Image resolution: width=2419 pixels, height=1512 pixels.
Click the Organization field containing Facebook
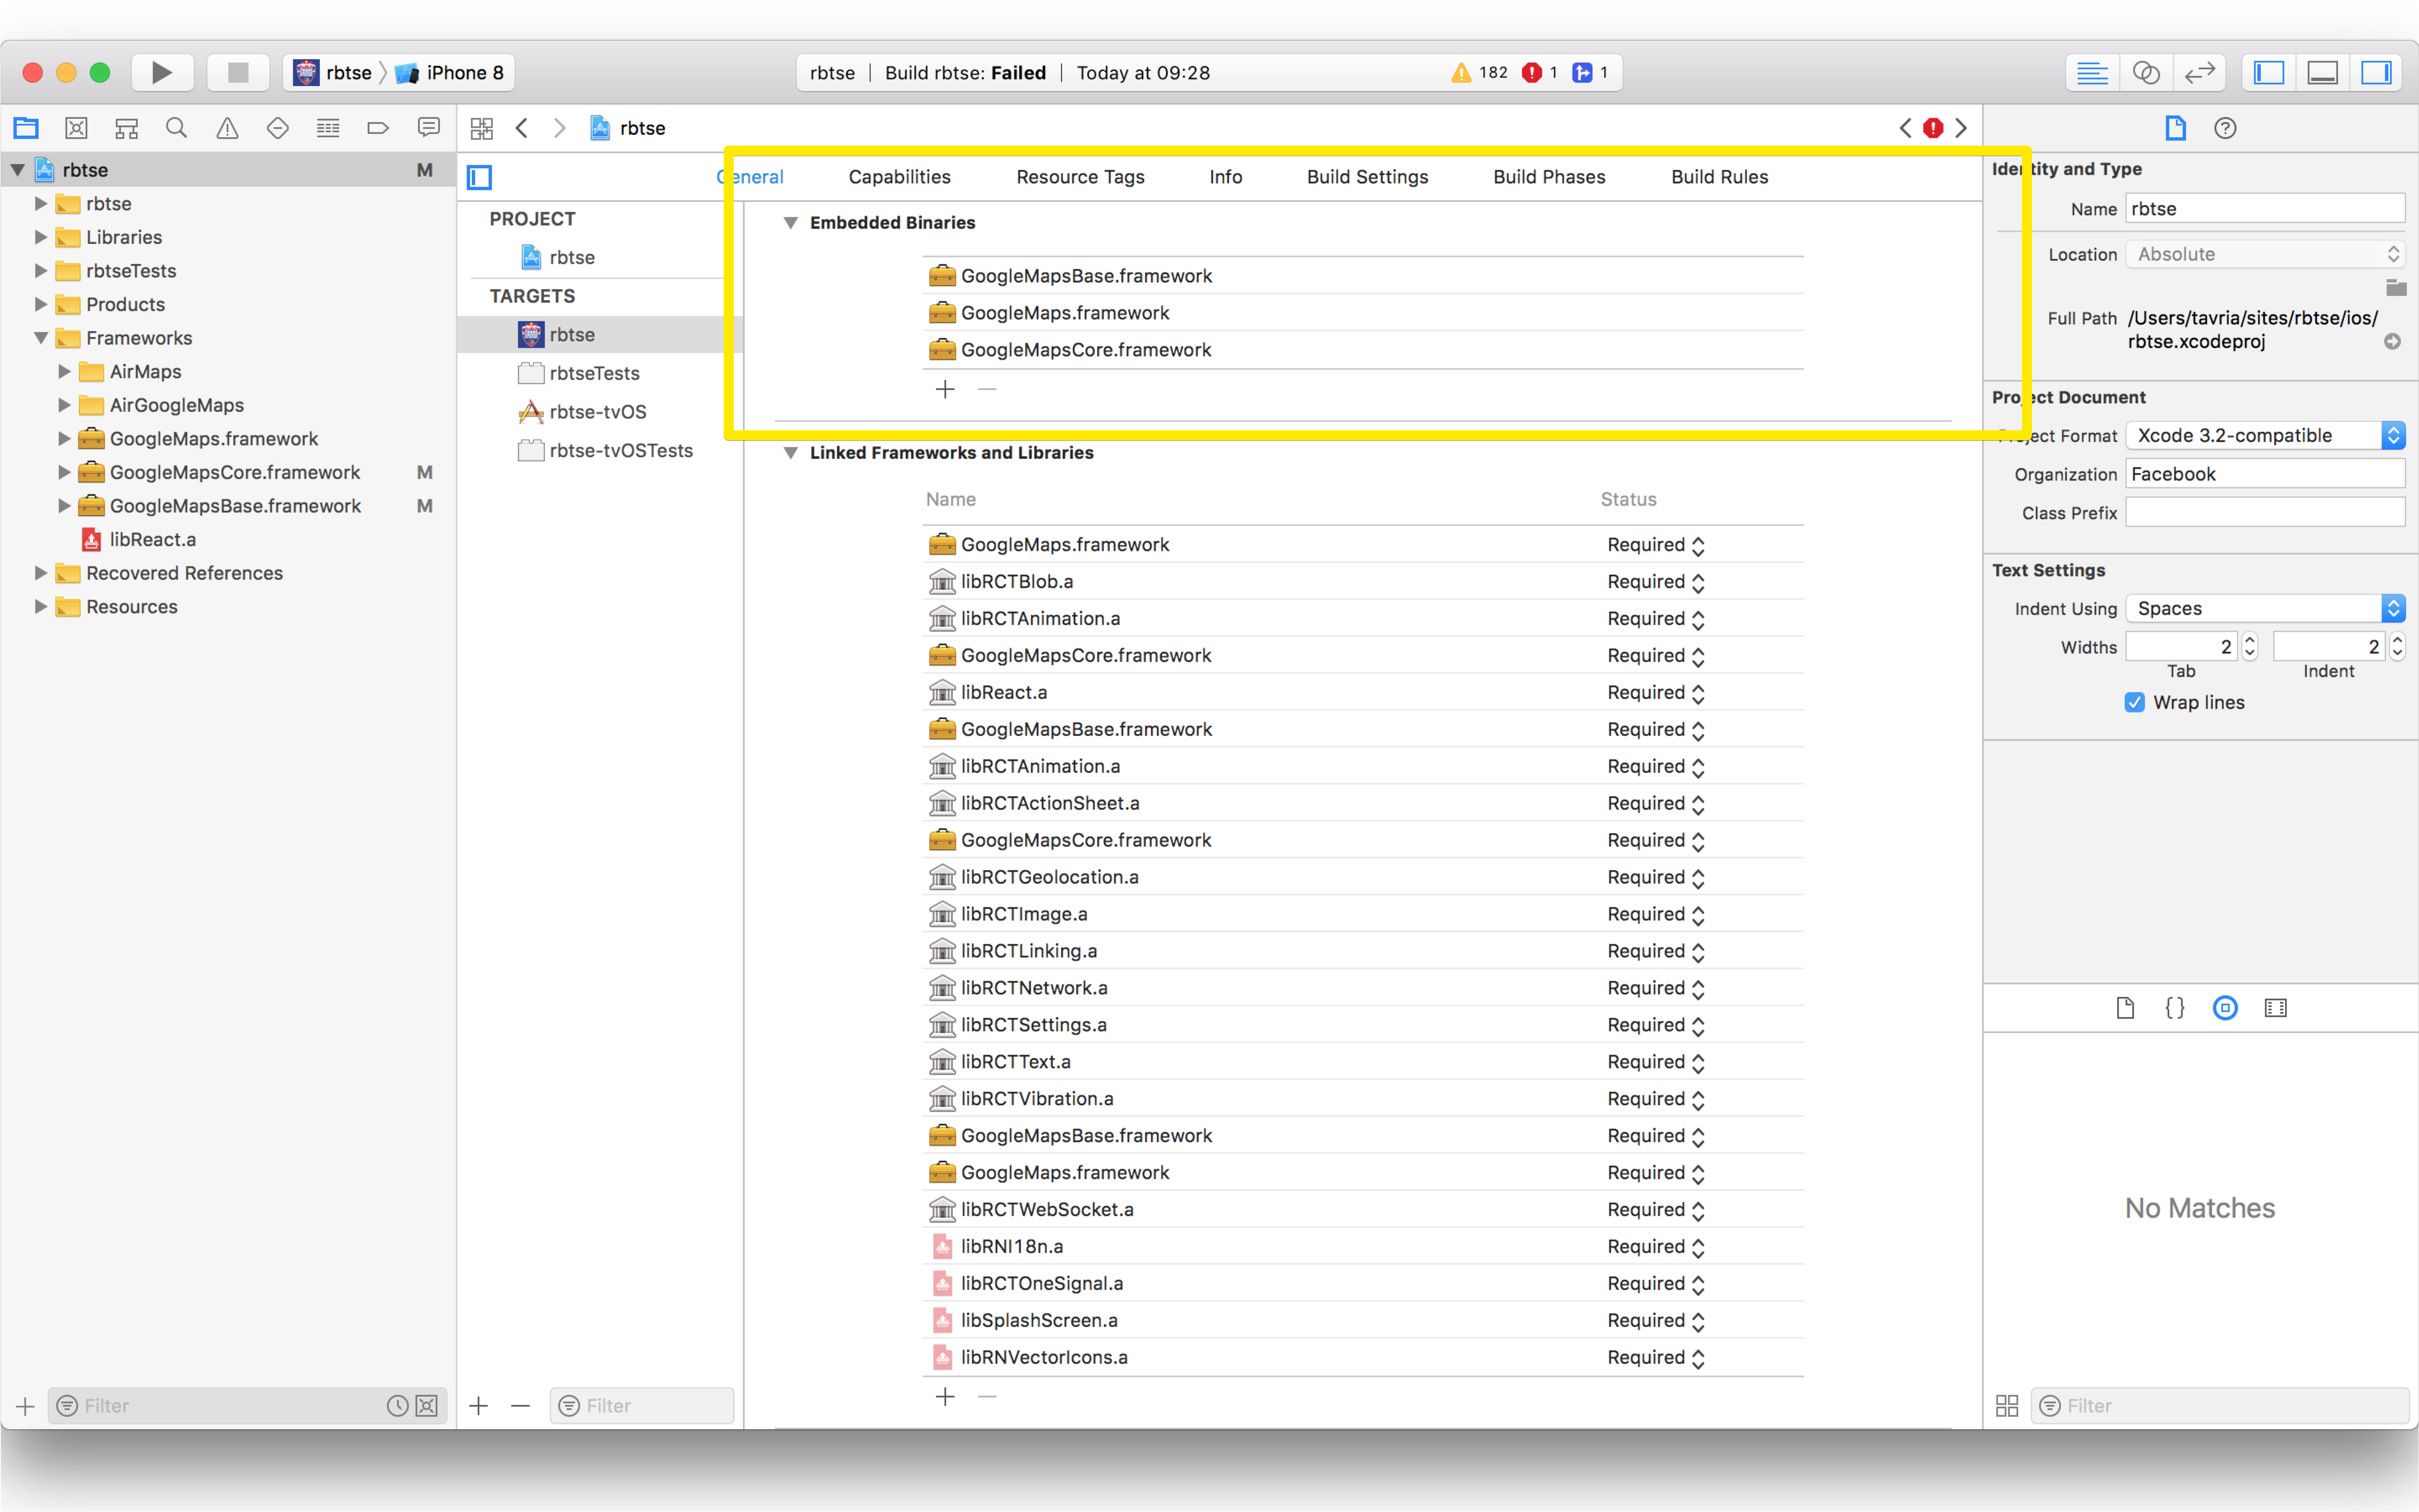click(x=2264, y=474)
